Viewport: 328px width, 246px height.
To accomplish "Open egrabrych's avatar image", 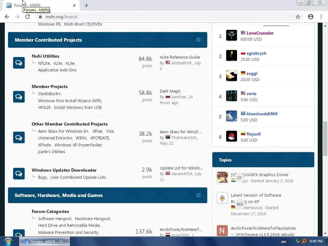I will tap(231, 55).
